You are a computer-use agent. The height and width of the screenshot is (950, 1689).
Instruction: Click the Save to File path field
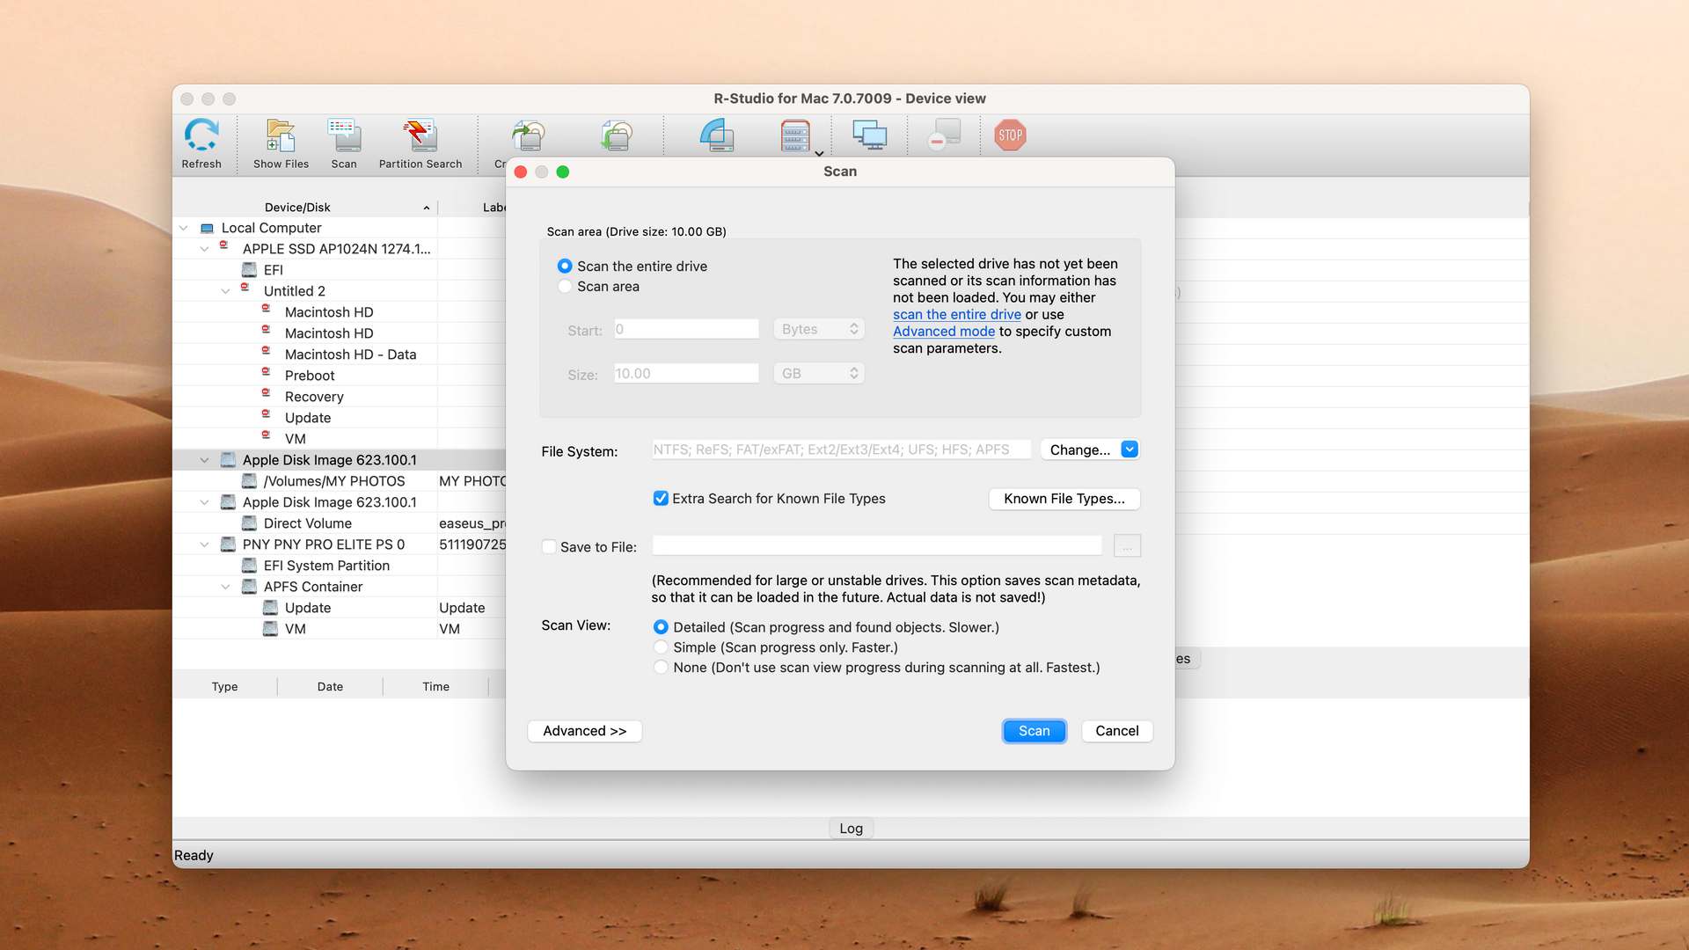[x=876, y=546]
